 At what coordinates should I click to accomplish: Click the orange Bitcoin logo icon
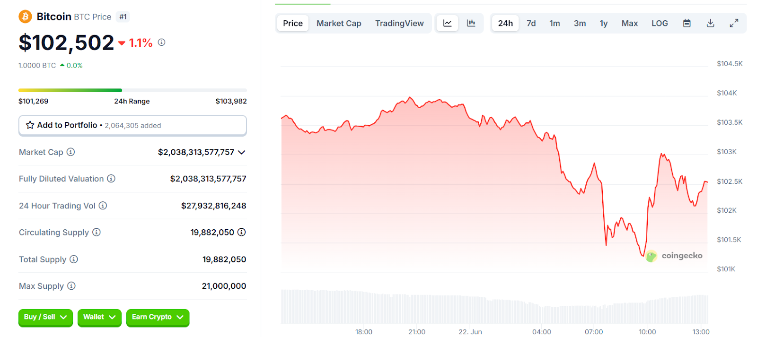click(x=25, y=17)
